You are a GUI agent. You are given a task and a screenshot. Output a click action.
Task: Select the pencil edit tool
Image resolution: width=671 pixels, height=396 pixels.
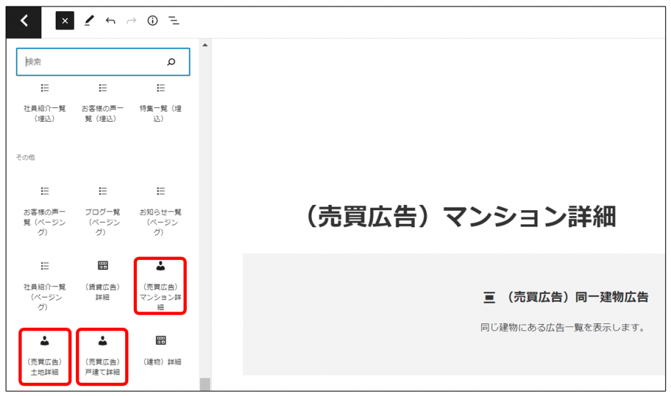tap(89, 21)
